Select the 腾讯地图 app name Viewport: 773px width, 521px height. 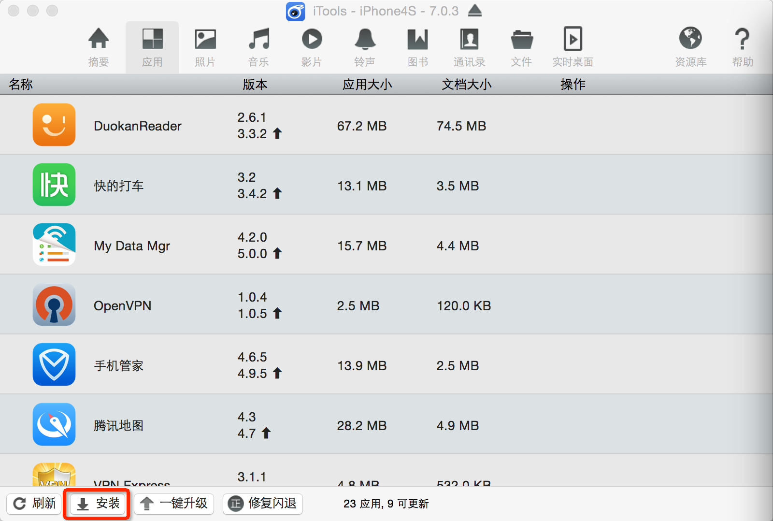119,426
